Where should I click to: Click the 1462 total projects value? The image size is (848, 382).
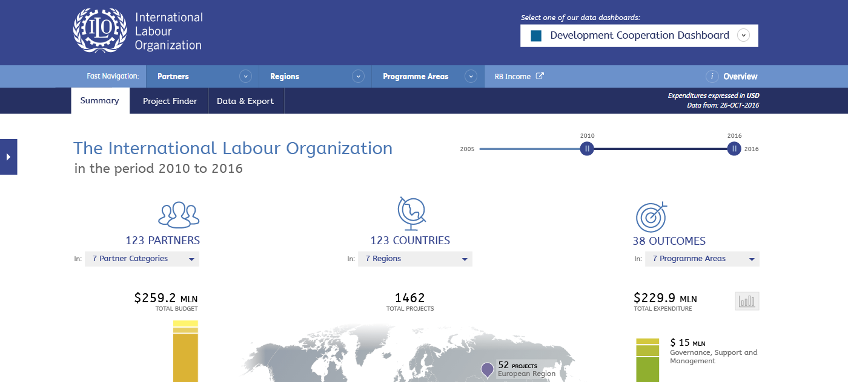[x=410, y=298]
